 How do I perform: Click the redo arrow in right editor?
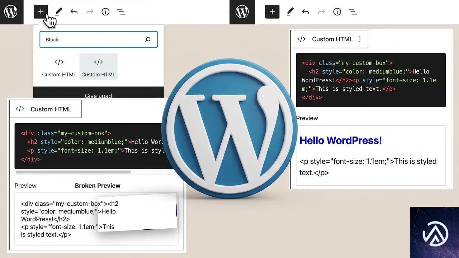(x=321, y=12)
